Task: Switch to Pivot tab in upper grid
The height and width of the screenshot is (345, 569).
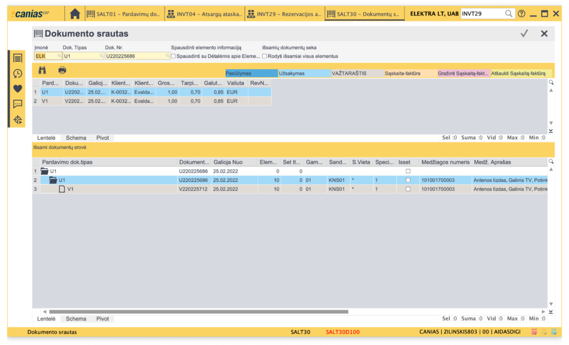Action: click(102, 138)
